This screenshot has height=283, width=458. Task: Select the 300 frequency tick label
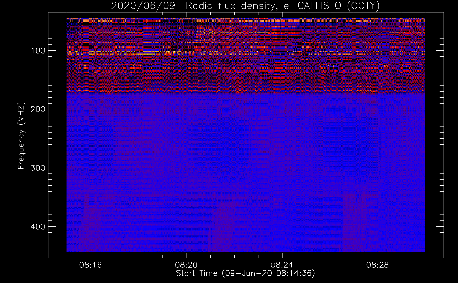(38, 168)
